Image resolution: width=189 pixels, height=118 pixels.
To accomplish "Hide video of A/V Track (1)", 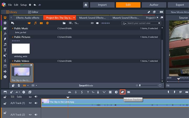I will point(30,103).
